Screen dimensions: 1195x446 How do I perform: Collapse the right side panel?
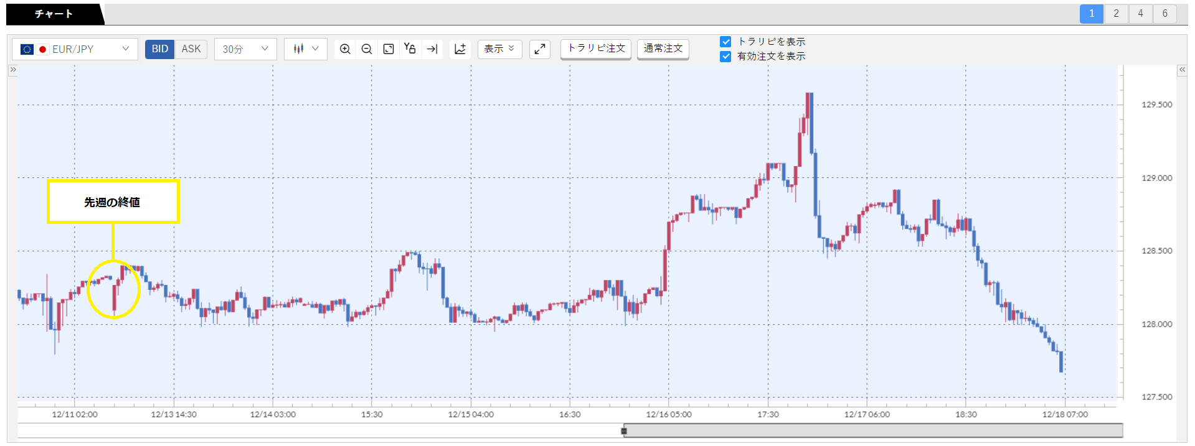coord(1182,70)
